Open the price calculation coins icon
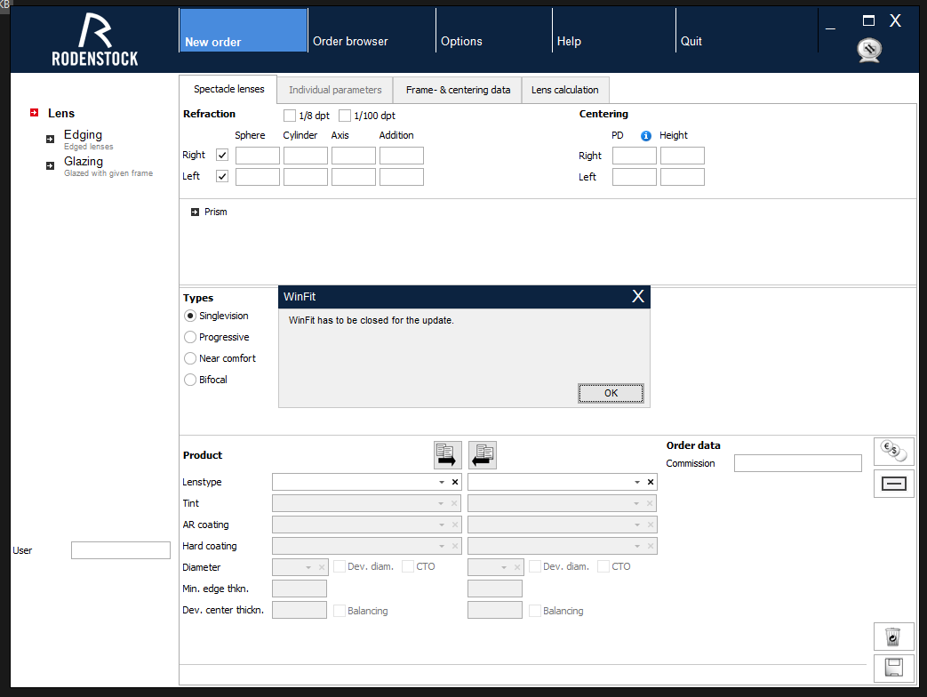 [893, 451]
